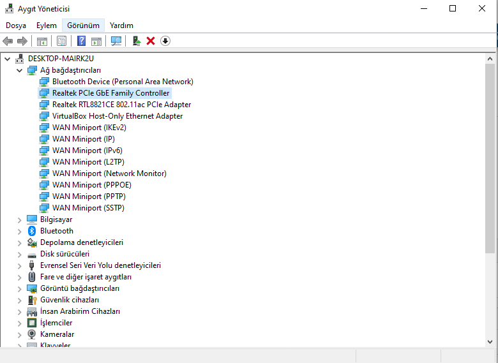Screen dimensions: 498x363
Task: Select WAN Miniport (Network Monitor)
Action: pos(109,174)
